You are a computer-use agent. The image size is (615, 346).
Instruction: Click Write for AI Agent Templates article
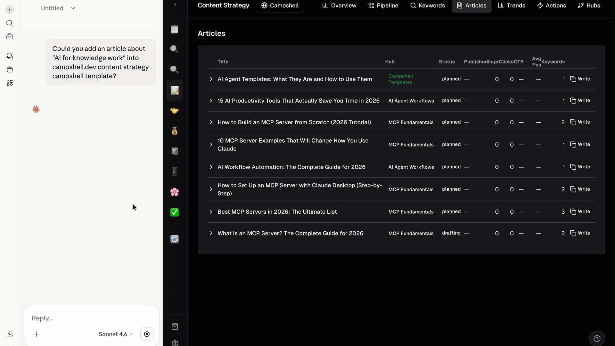pos(580,79)
